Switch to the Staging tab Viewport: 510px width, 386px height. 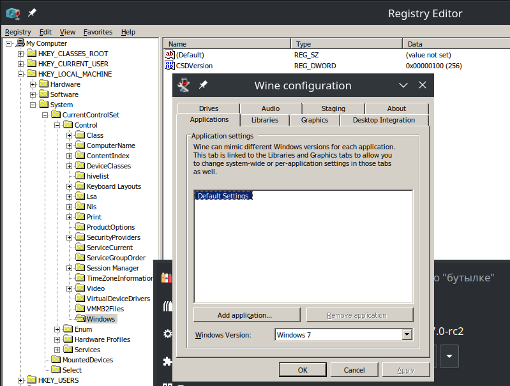click(x=333, y=108)
